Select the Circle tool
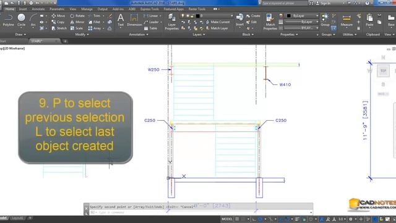 [21, 20]
